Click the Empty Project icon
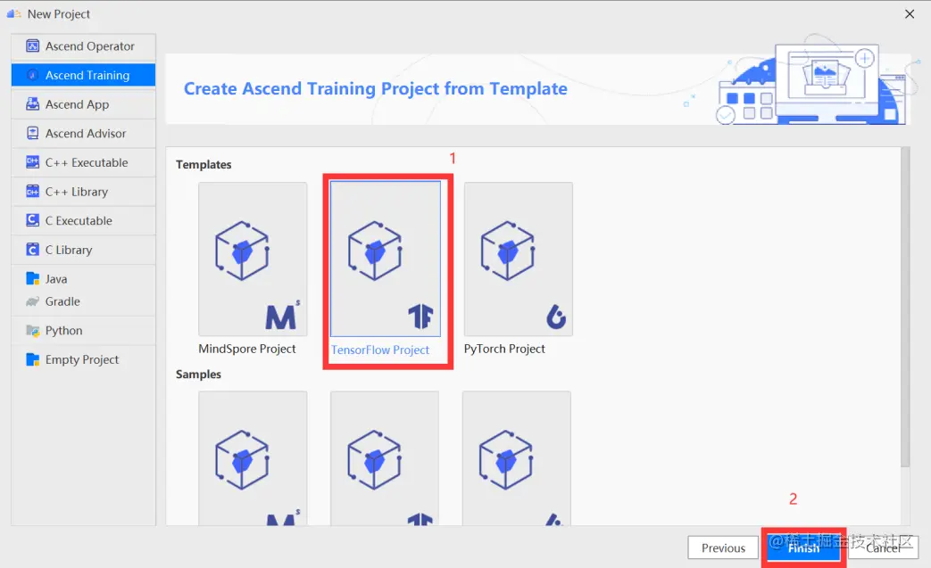The width and height of the screenshot is (931, 568). [33, 359]
